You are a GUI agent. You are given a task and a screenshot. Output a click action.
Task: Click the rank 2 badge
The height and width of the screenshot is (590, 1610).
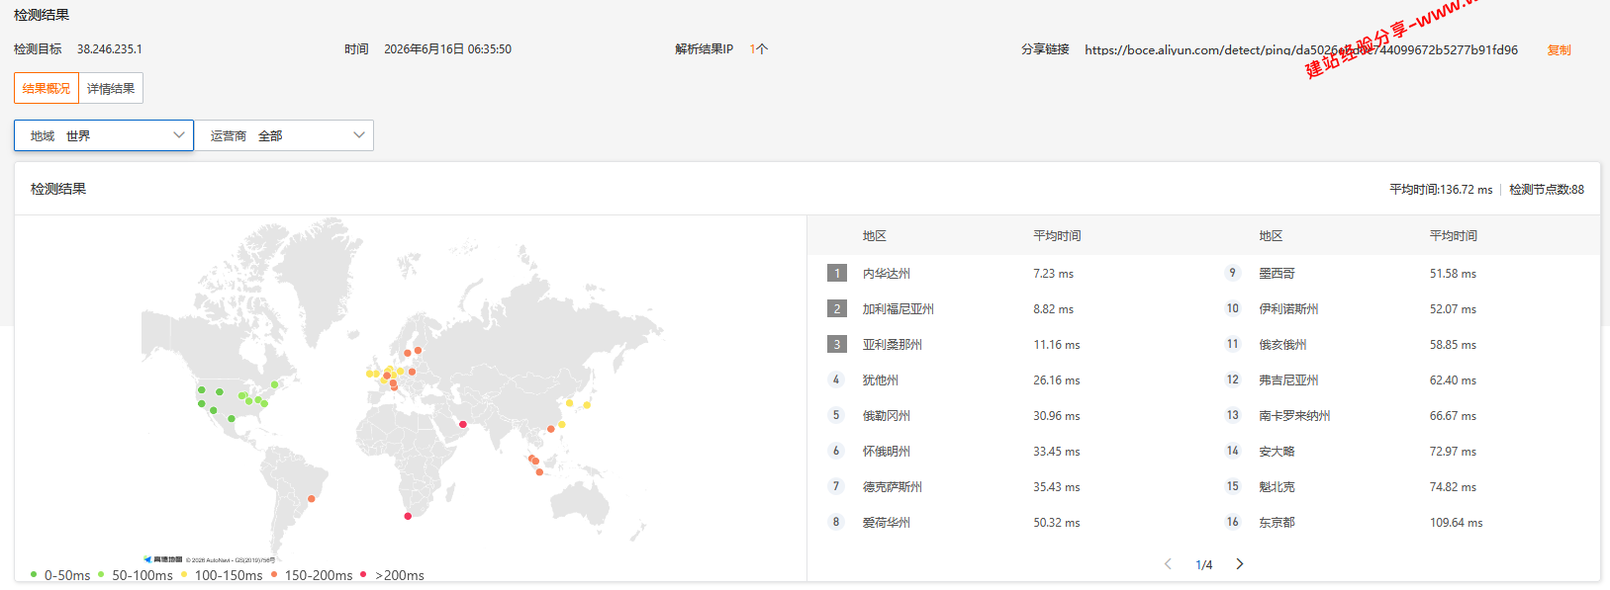click(x=837, y=308)
